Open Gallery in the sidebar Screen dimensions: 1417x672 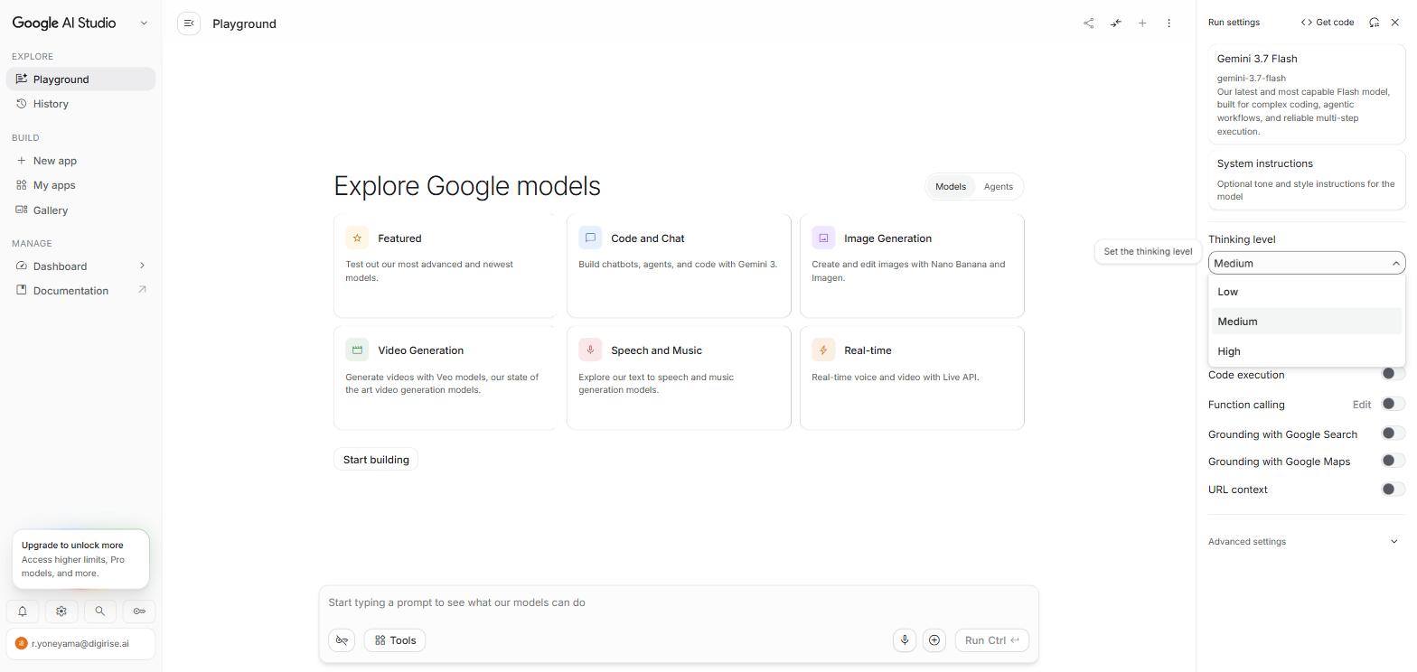pos(80,210)
